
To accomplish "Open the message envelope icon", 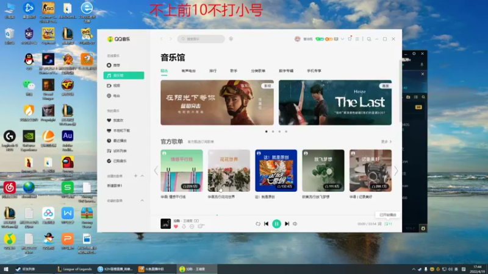I will pyautogui.click(x=336, y=39).
